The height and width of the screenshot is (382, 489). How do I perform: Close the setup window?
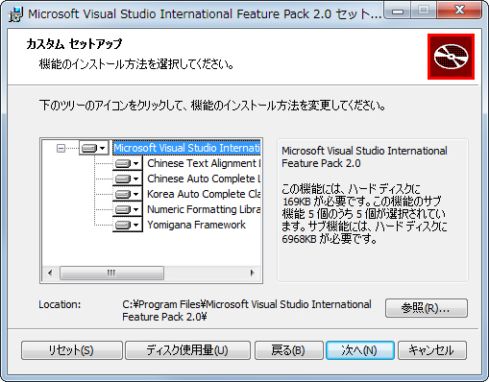tap(459, 11)
